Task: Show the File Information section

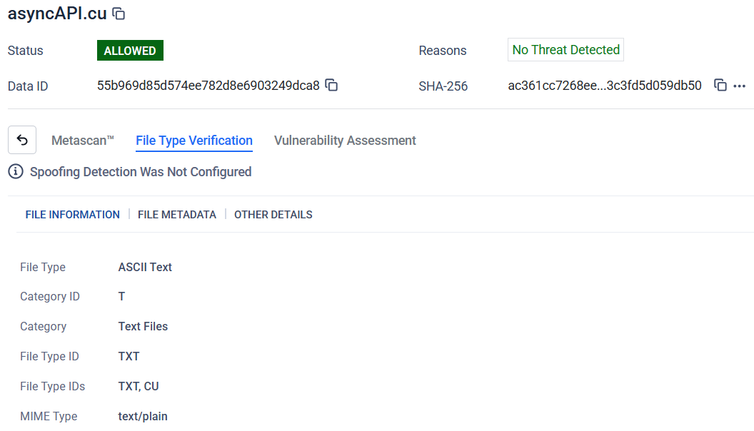Action: click(x=73, y=215)
